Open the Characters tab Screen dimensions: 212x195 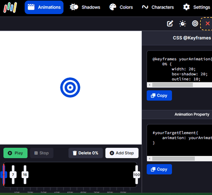(x=158, y=7)
